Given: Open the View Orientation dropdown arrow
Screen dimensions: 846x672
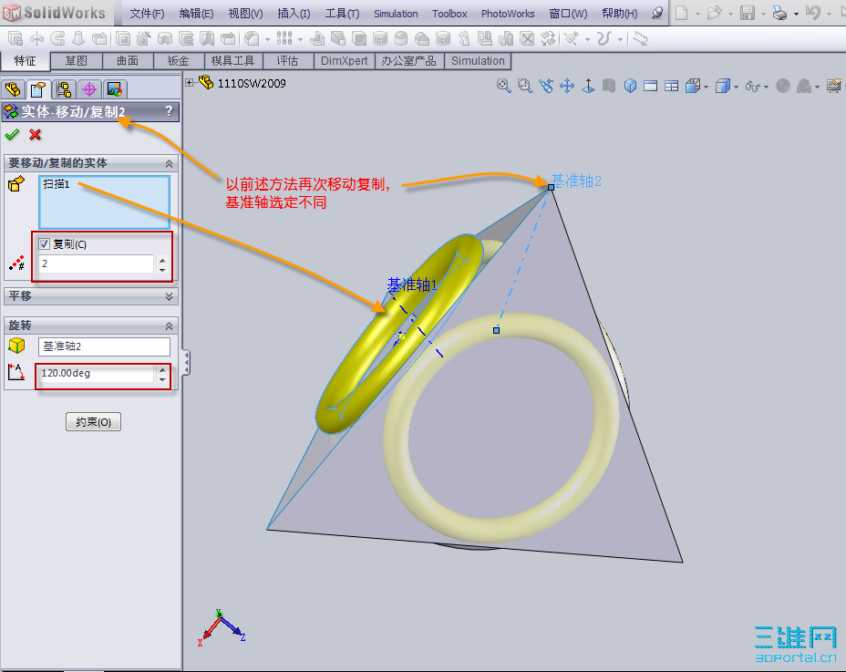Looking at the screenshot, I should (707, 87).
